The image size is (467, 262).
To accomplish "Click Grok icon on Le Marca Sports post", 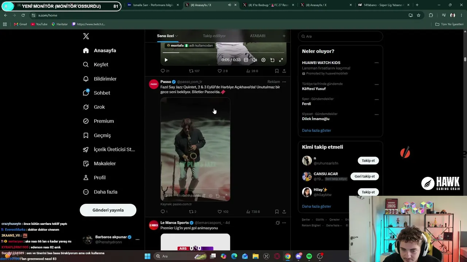I will [x=278, y=223].
